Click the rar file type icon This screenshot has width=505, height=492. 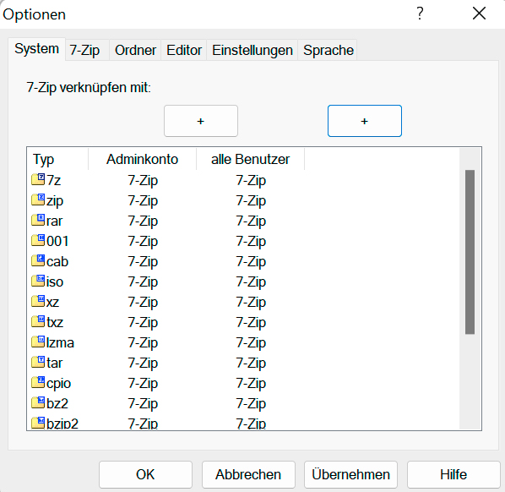tap(38, 220)
